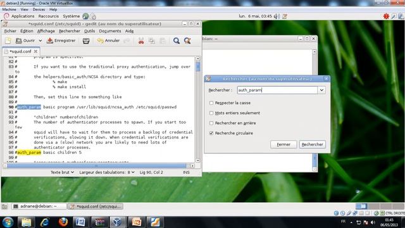Screen dimensions: 405x228
Task: Launch Internet Explorer from taskbar
Action: pyautogui.click(x=45, y=222)
